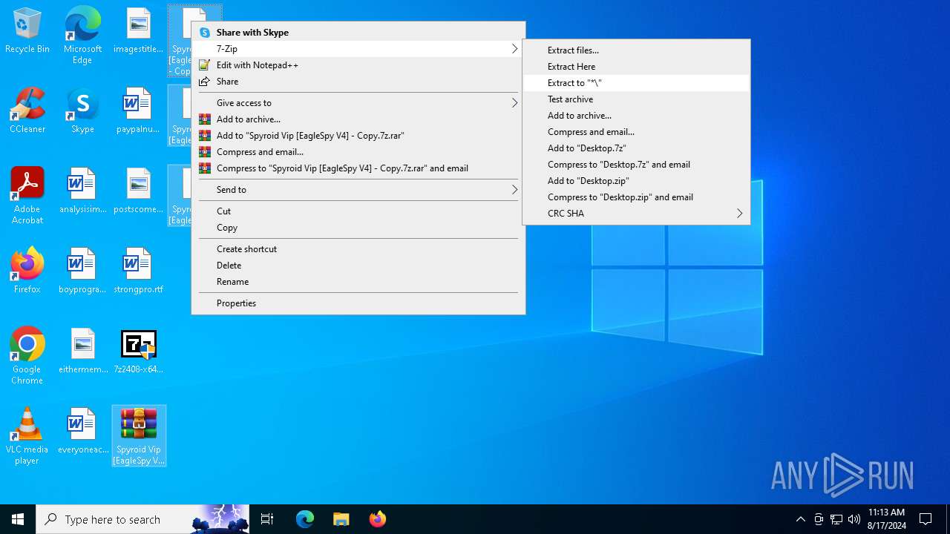Click Share in context menu
This screenshot has height=534, width=950.
pos(358,82)
